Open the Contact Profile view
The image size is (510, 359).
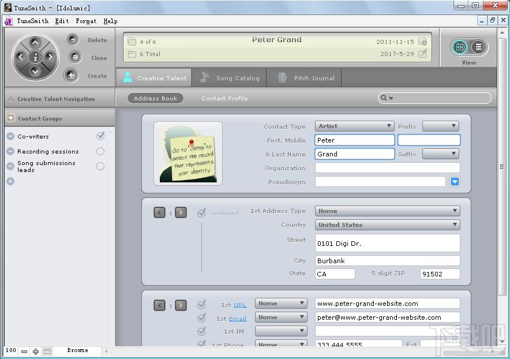coord(224,98)
